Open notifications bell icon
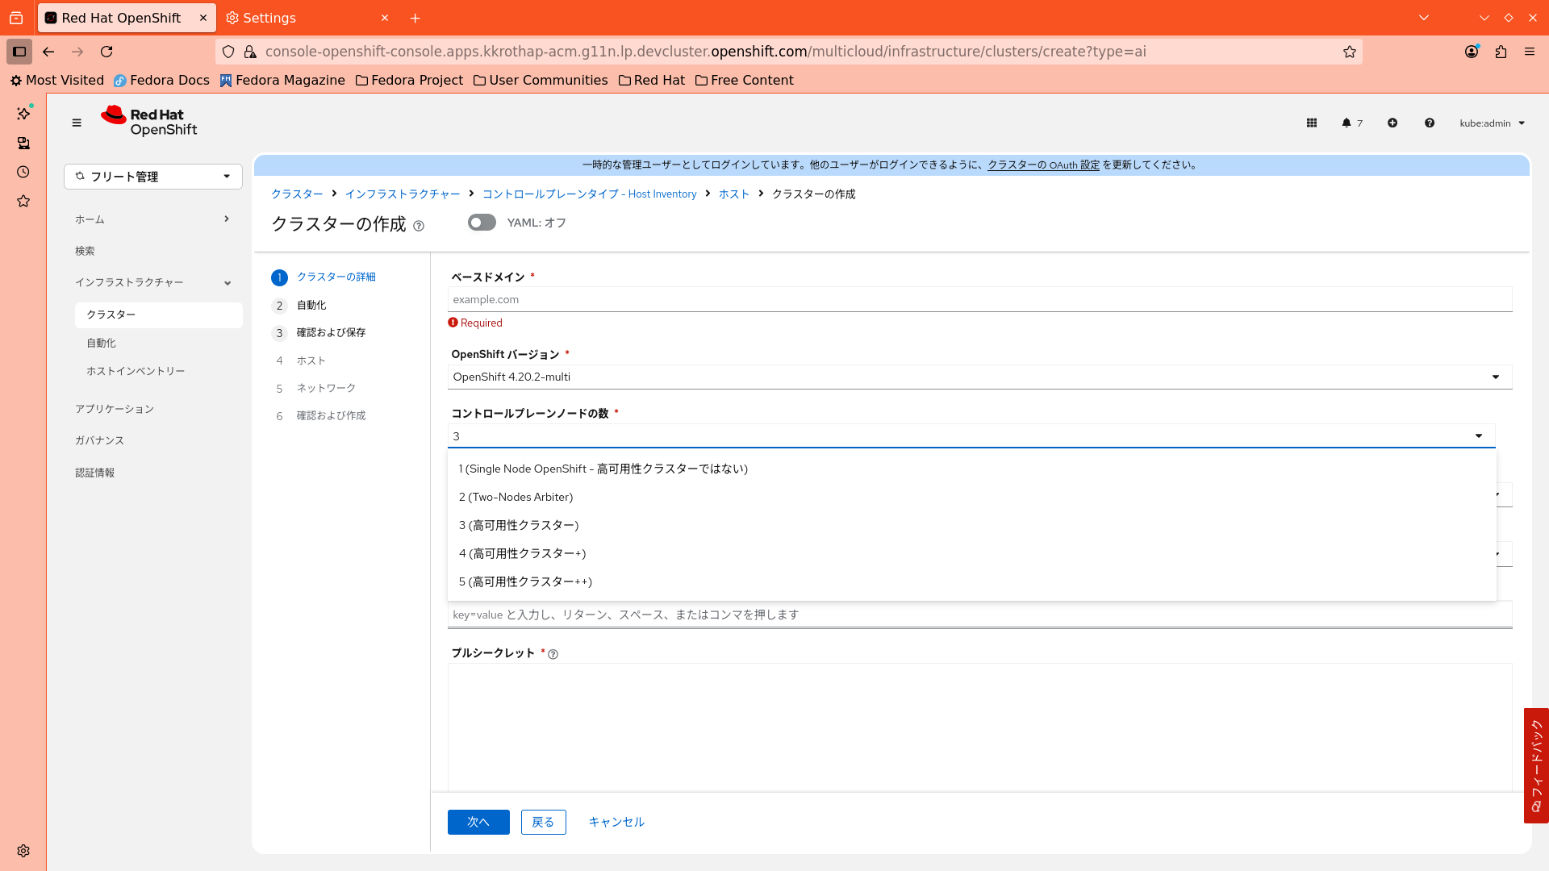This screenshot has width=1549, height=871. (1347, 123)
